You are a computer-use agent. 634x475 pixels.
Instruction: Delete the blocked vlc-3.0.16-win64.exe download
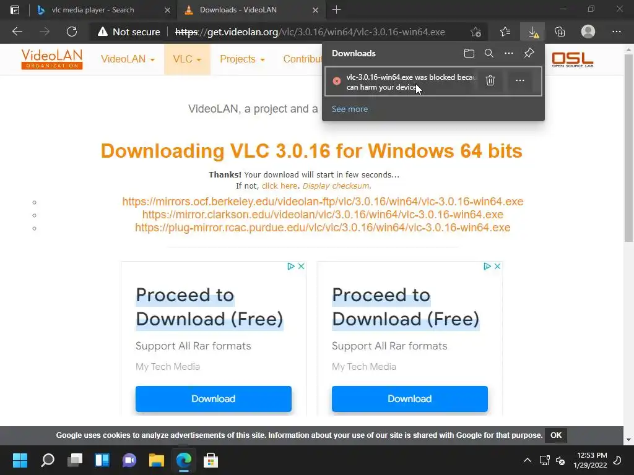coord(490,80)
